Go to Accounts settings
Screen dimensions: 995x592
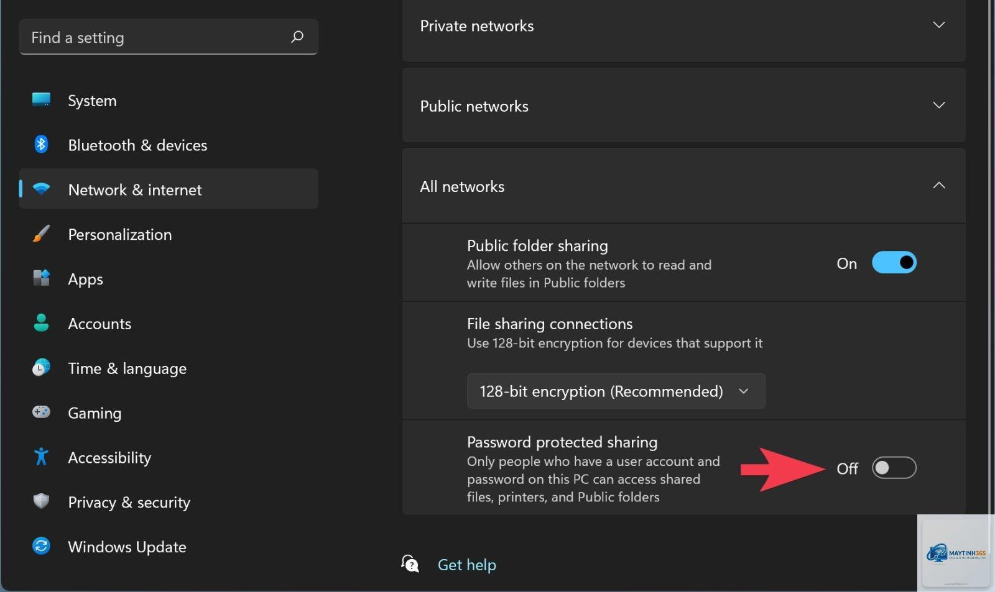[169, 324]
